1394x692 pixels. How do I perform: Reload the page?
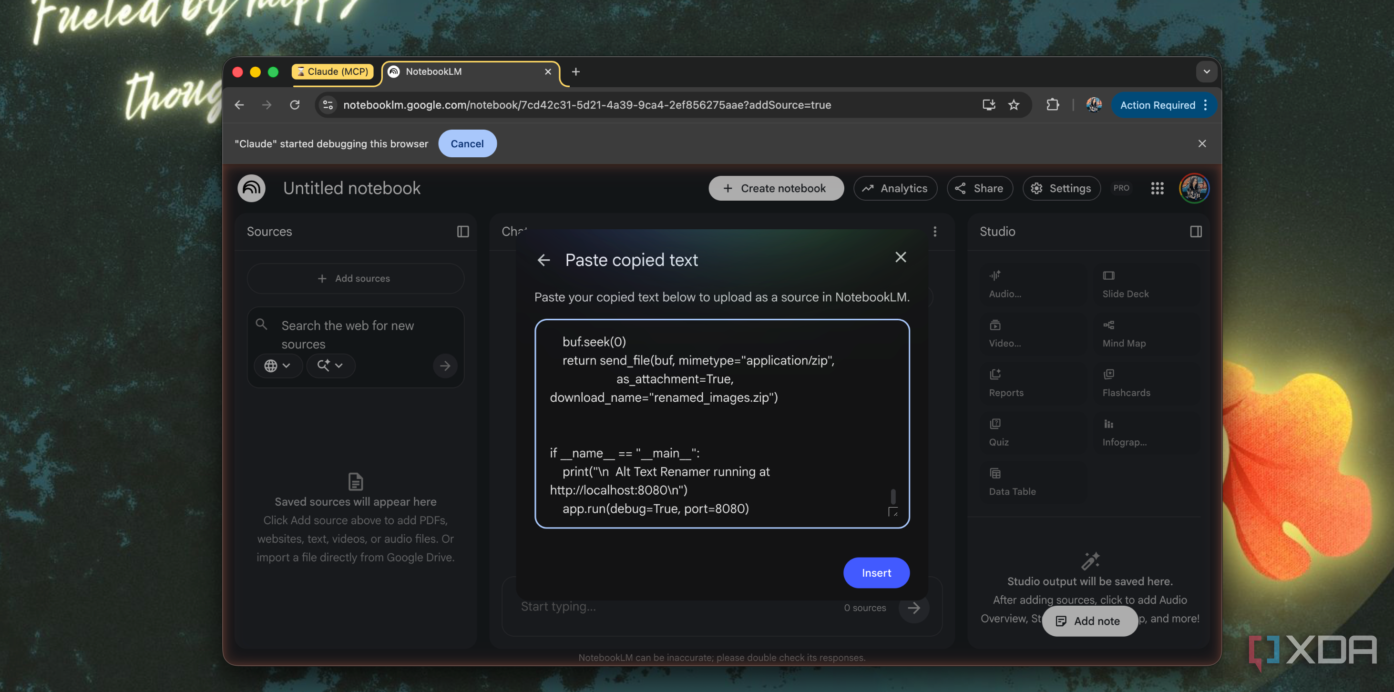click(x=294, y=105)
